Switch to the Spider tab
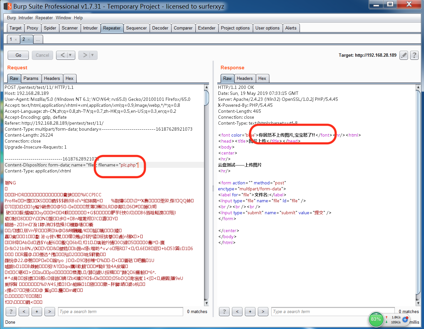The image size is (424, 329). tap(50, 28)
